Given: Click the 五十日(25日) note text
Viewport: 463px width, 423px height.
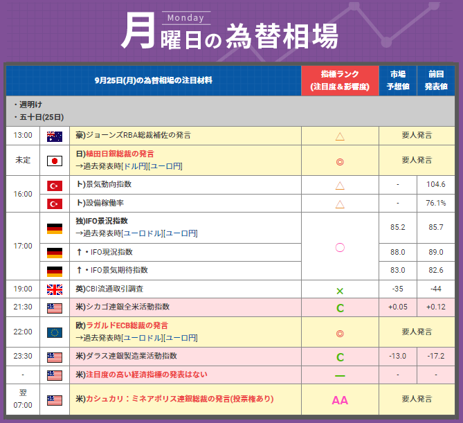Looking at the screenshot, I should pos(42,117).
